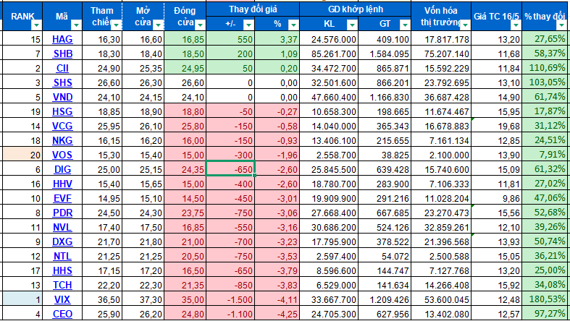This screenshot has width=570, height=321.
Task: Open the Mã column filter dropdown
Action: [76, 25]
